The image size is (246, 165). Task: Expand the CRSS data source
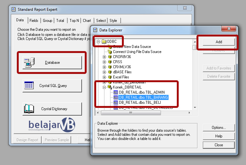click(x=104, y=62)
